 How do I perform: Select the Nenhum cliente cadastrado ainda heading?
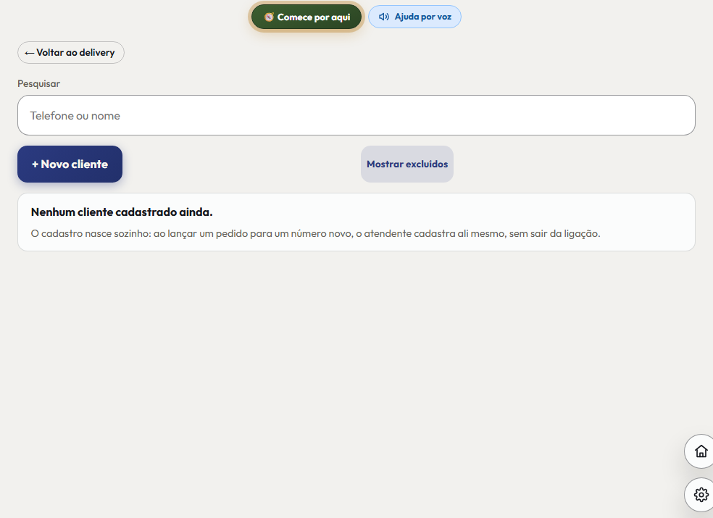click(122, 212)
